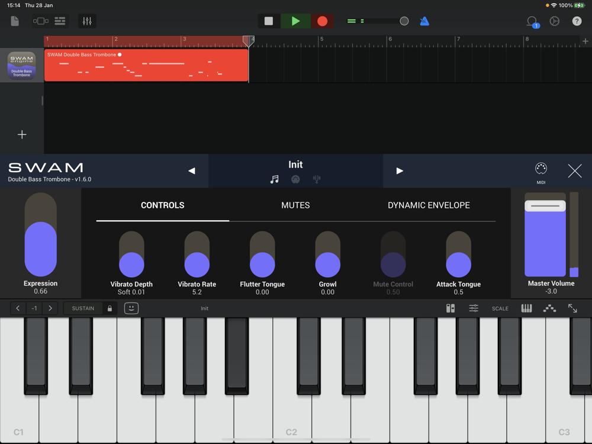Adjust the Vibrato Depth slider
Screen dimensions: 592x444
tap(131, 255)
